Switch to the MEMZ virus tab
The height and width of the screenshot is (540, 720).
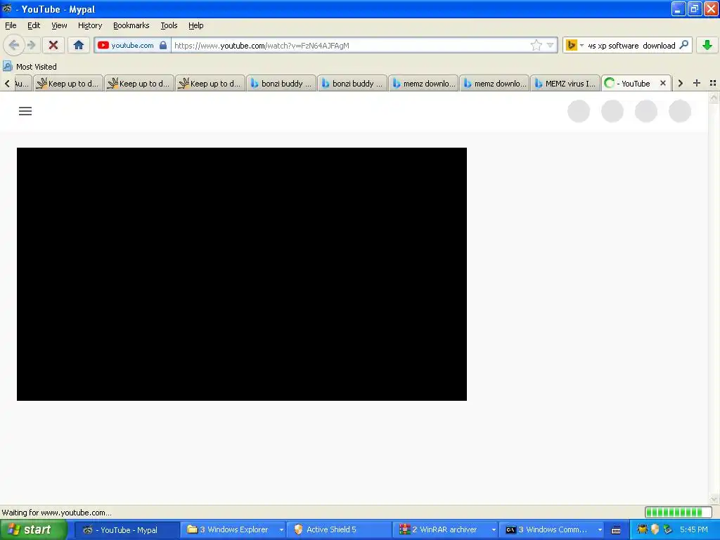[x=565, y=83]
